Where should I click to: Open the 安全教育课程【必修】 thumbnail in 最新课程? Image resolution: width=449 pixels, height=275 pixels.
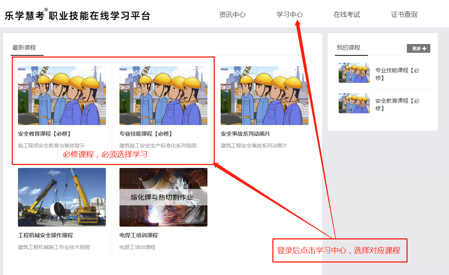62,96
